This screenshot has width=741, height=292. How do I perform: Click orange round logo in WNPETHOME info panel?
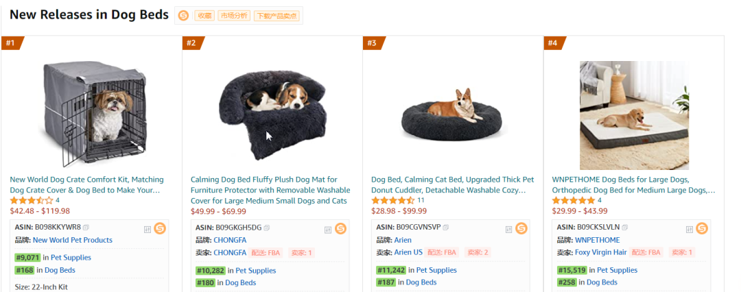701,228
